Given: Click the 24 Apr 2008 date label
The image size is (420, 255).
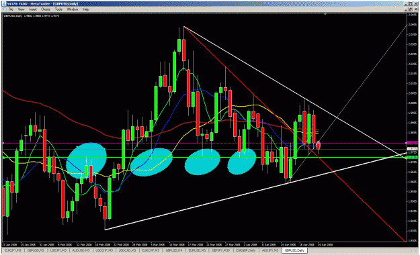Looking at the screenshot, I should point(325,244).
